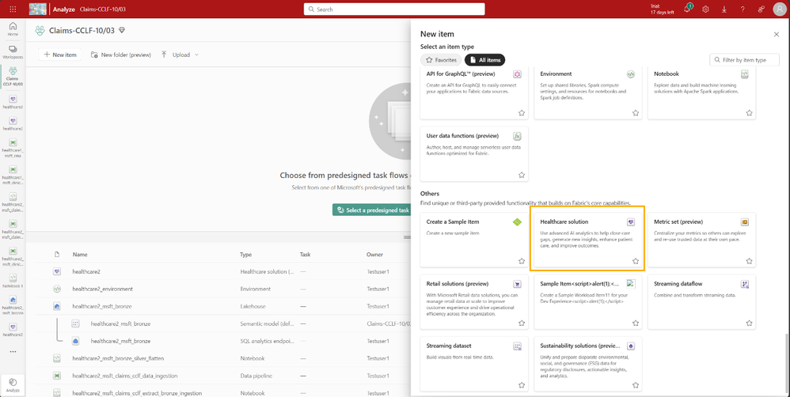
Task: Open feedback icon in header
Action: pos(760,9)
